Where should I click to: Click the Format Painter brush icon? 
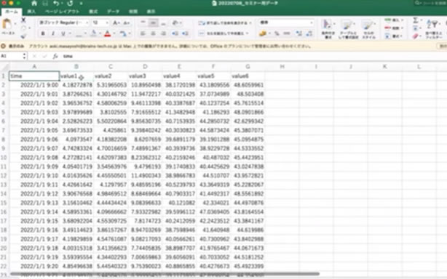click(x=23, y=36)
